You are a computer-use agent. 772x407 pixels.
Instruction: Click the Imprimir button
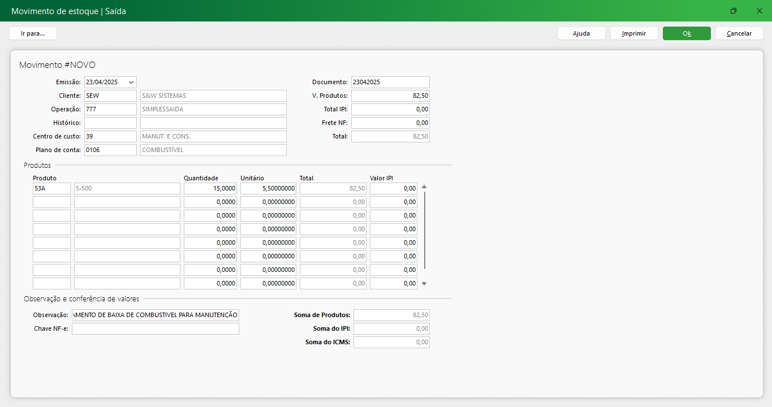634,33
